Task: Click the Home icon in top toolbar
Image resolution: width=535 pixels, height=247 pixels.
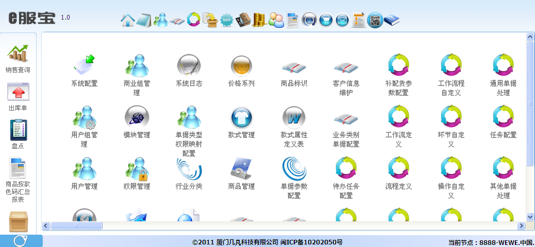Action: pos(127,20)
